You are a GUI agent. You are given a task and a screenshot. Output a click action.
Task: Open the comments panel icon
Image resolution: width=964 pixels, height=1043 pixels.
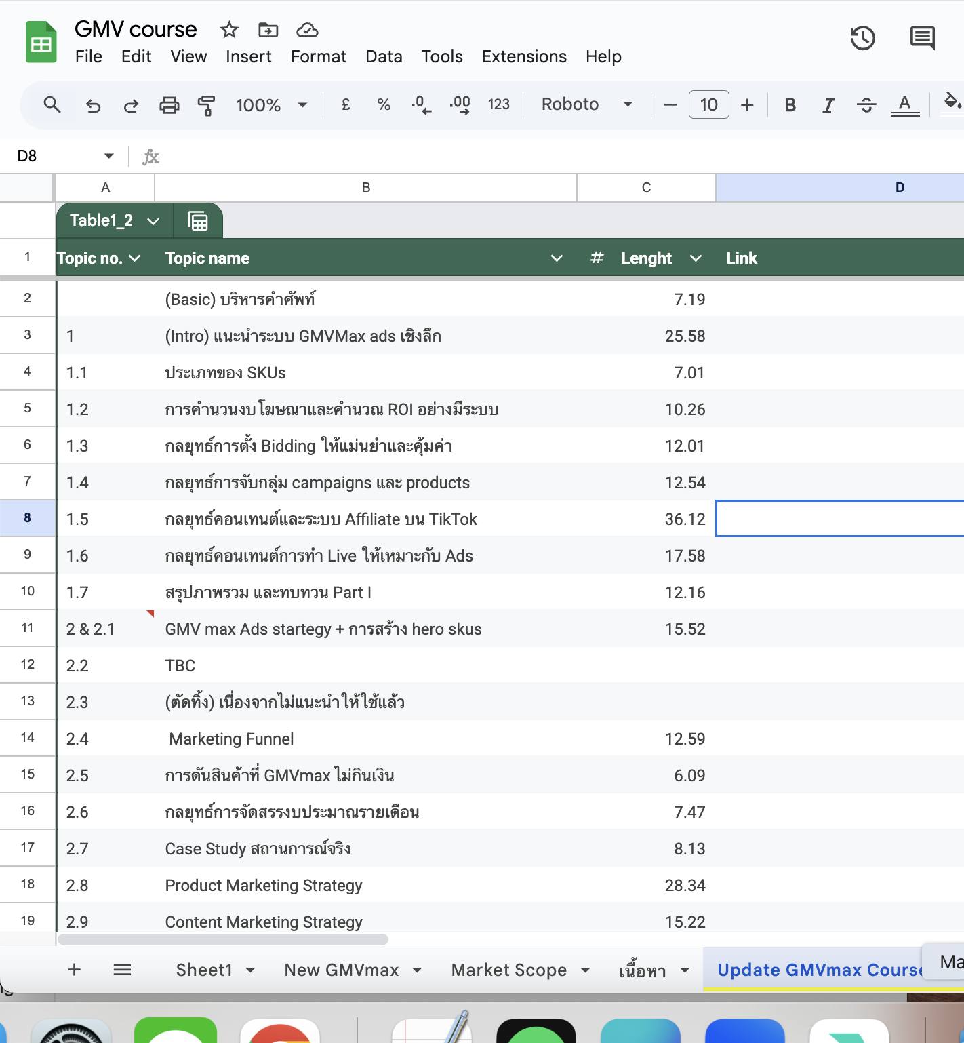click(922, 38)
